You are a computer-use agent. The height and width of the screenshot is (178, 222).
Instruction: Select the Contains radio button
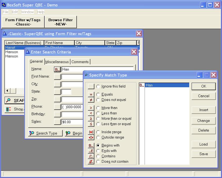click(x=98, y=156)
